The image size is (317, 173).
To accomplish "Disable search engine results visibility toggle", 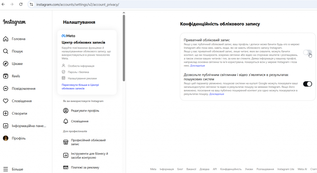I will pos(307,84).
